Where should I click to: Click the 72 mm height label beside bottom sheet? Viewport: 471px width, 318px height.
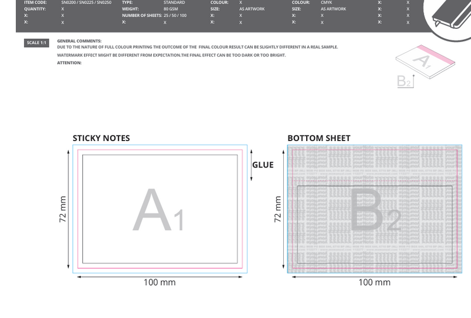pyautogui.click(x=278, y=209)
